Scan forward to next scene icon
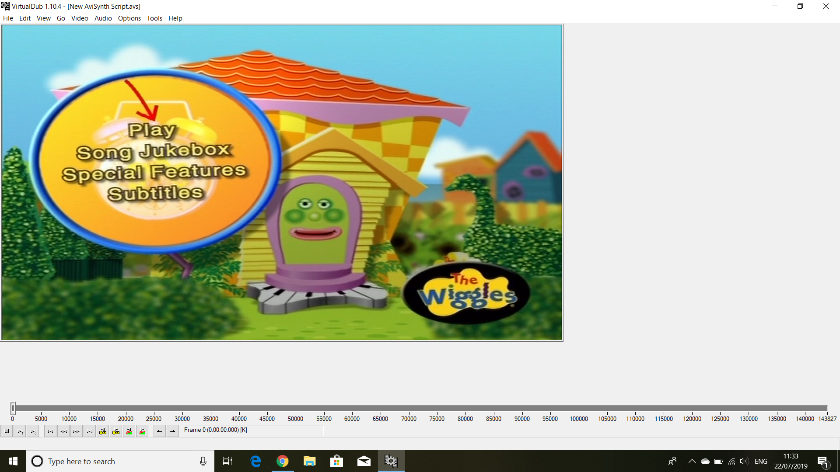The image size is (840, 472). (142, 431)
